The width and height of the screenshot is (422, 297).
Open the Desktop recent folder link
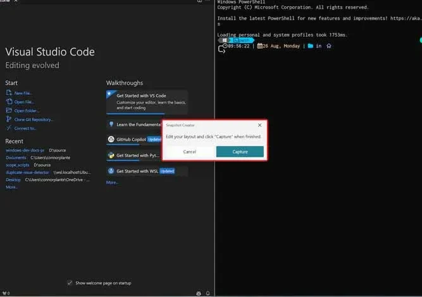[13, 179]
